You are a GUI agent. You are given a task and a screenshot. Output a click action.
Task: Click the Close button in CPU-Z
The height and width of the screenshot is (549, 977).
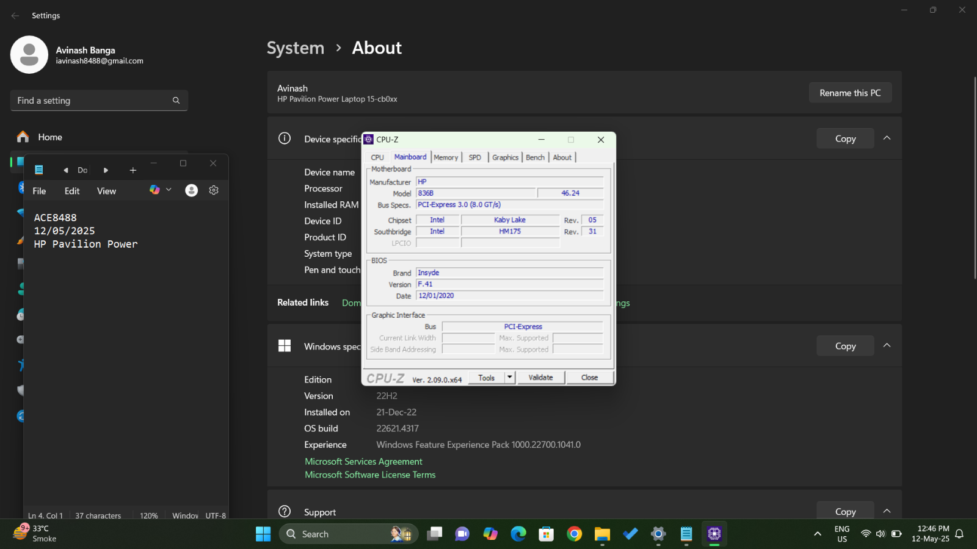[x=589, y=378]
